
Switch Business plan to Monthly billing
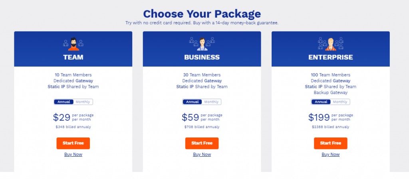211,102
